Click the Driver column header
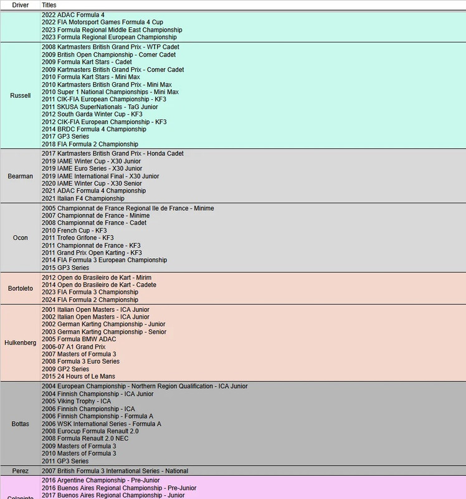The height and width of the screenshot is (499, 466). click(20, 5)
